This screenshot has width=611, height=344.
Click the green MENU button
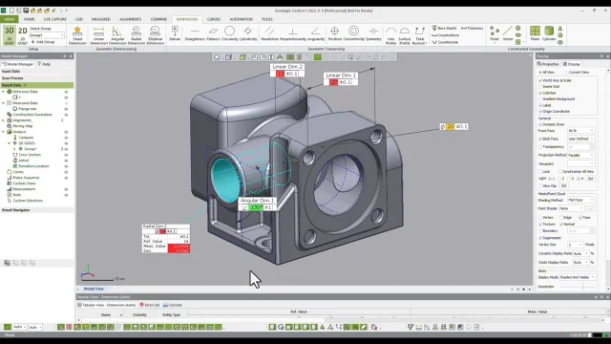click(x=10, y=19)
